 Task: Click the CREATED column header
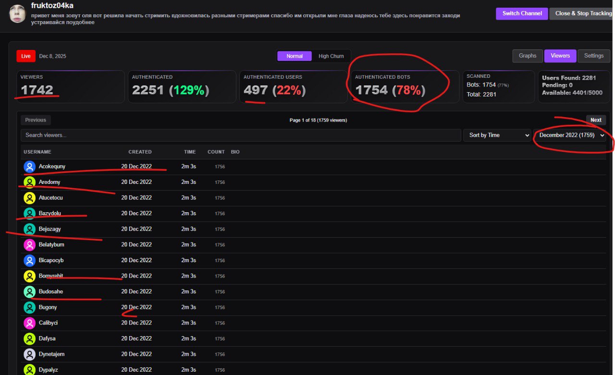[x=140, y=152]
